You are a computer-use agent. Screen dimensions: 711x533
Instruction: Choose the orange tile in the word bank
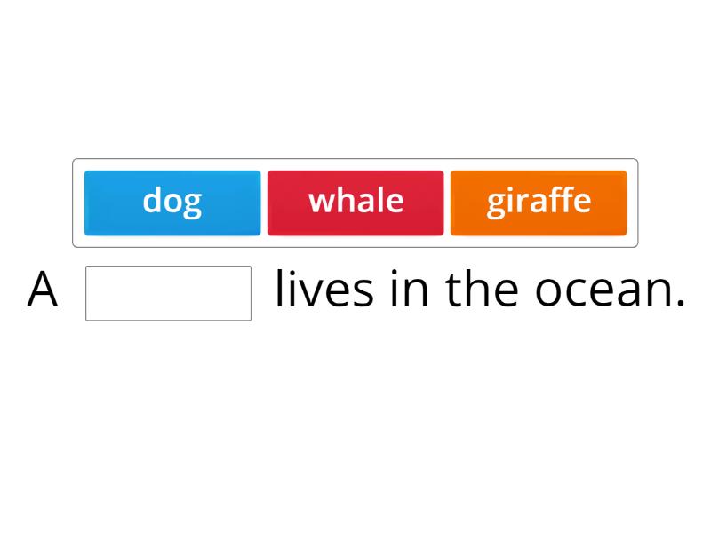[x=539, y=203]
